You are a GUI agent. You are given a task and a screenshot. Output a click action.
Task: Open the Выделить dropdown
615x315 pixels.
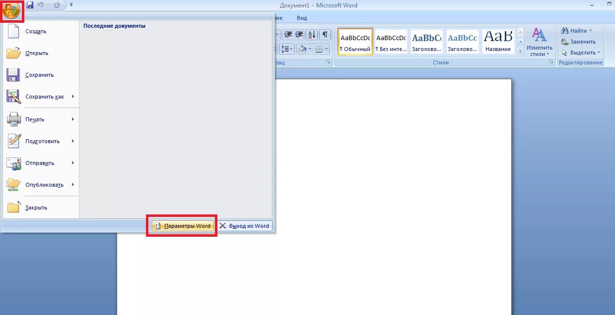click(581, 52)
